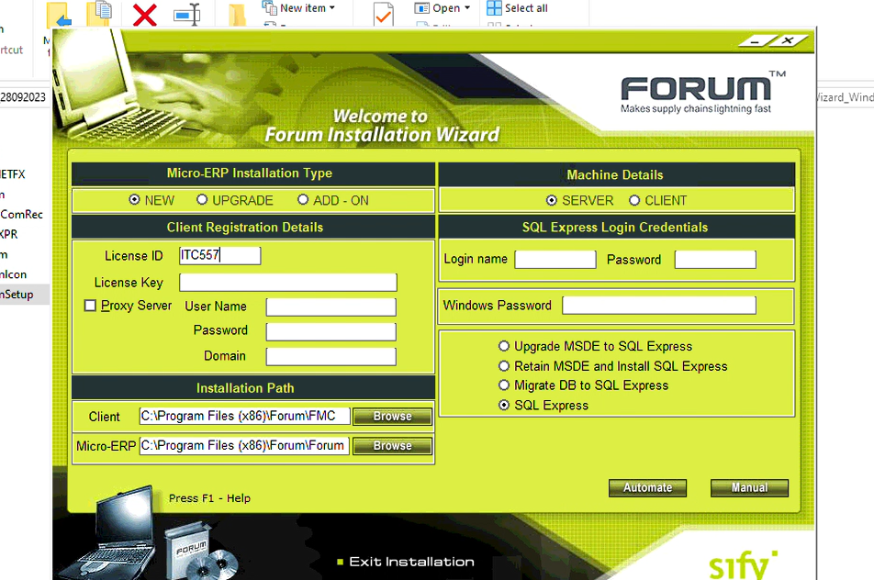Open the New item dropdown in Explorer
Image resolution: width=874 pixels, height=580 pixels.
click(x=299, y=8)
